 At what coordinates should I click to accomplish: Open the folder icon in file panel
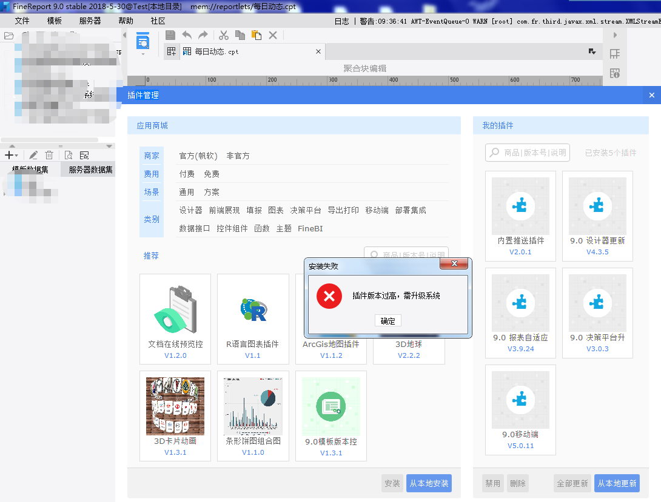tap(9, 36)
